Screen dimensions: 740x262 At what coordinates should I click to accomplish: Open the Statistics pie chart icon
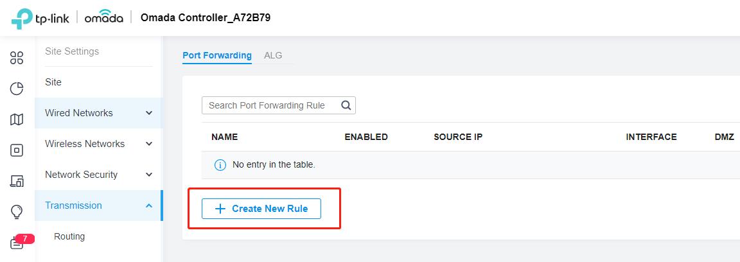[x=17, y=89]
